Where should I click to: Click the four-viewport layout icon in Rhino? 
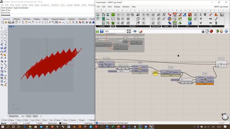(56, 22)
